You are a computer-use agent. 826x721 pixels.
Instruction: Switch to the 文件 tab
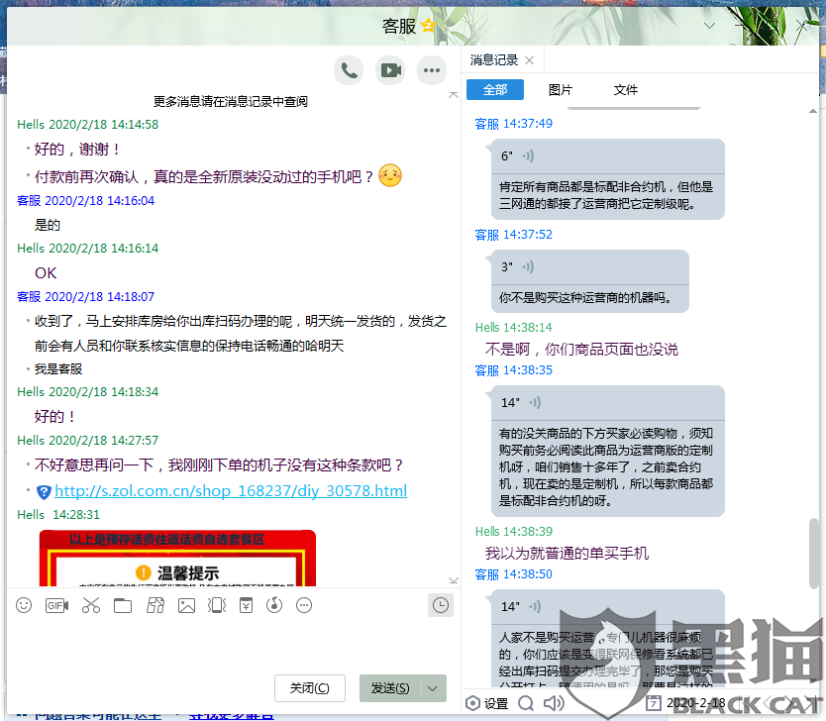pyautogui.click(x=626, y=89)
